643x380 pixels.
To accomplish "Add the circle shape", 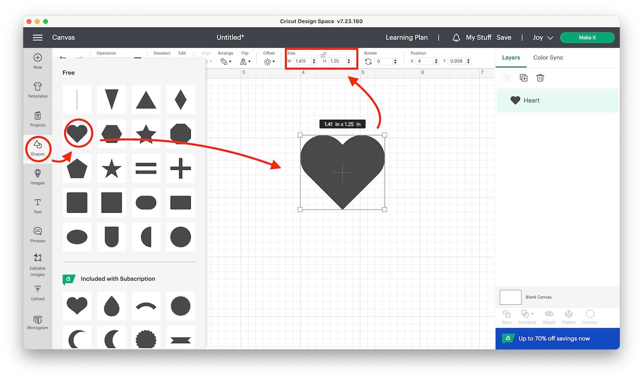I will coord(180,237).
